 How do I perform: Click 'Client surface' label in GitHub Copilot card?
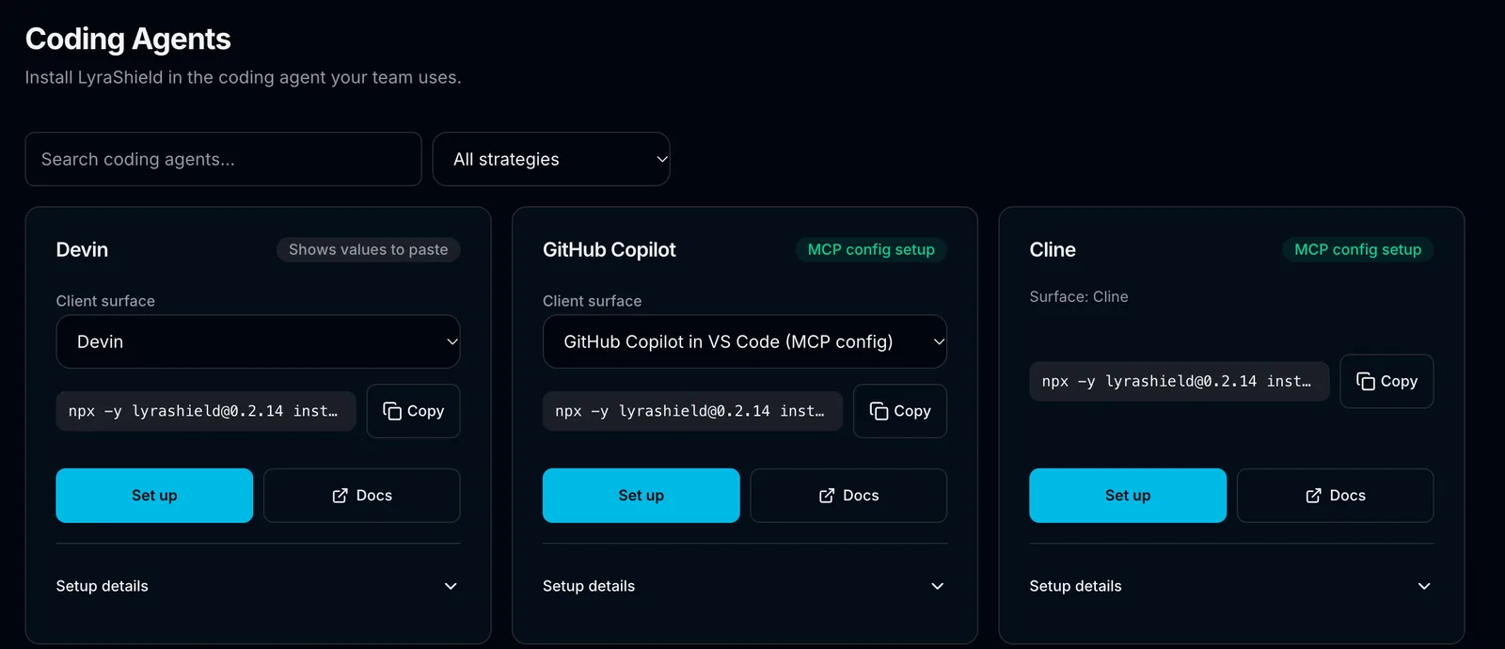[x=592, y=301]
